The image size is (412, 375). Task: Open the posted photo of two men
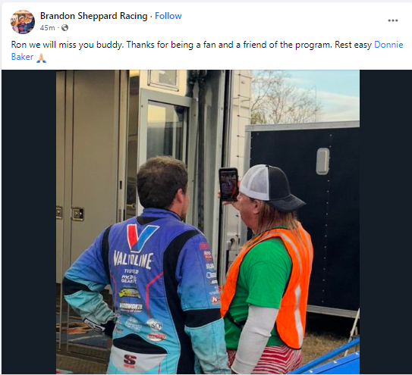point(208,222)
